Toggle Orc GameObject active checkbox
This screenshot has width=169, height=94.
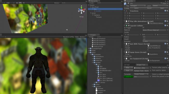pos(128,3)
